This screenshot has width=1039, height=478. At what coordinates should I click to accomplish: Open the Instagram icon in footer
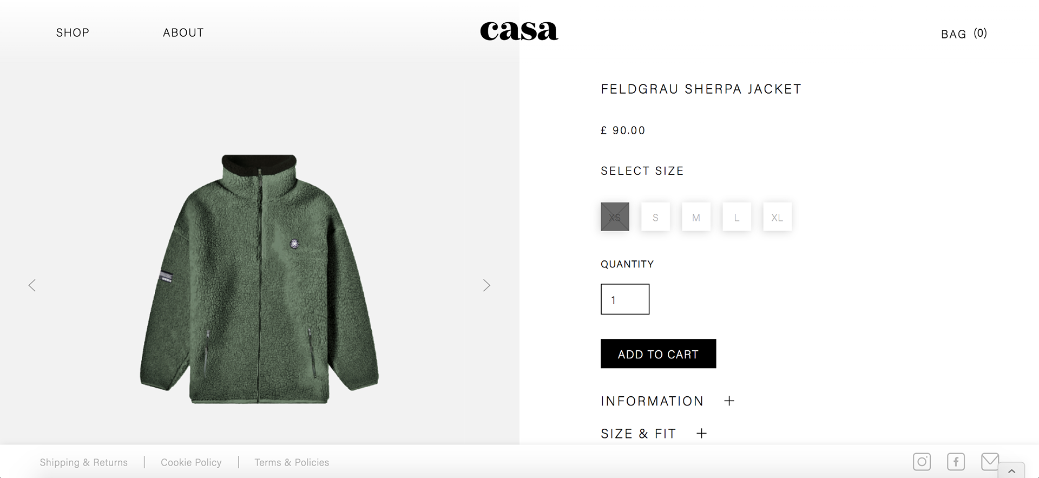pyautogui.click(x=922, y=462)
